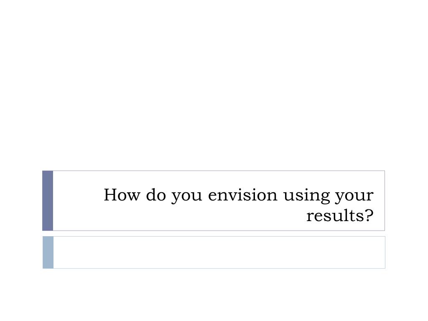The width and height of the screenshot is (428, 321).
Task: Click the light blue accent bar beside subtitle
Action: point(48,252)
